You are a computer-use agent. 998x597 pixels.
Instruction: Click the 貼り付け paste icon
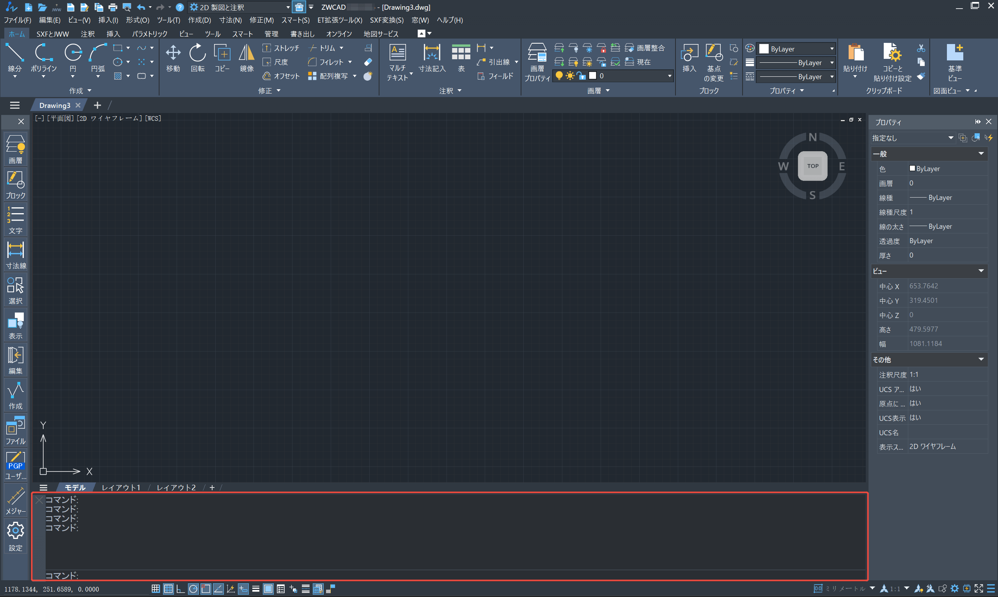pos(855,58)
